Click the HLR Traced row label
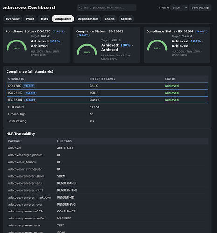This screenshot has width=217, height=233. coord(16,107)
